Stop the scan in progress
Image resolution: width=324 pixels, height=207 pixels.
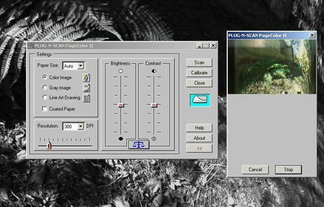(288, 170)
